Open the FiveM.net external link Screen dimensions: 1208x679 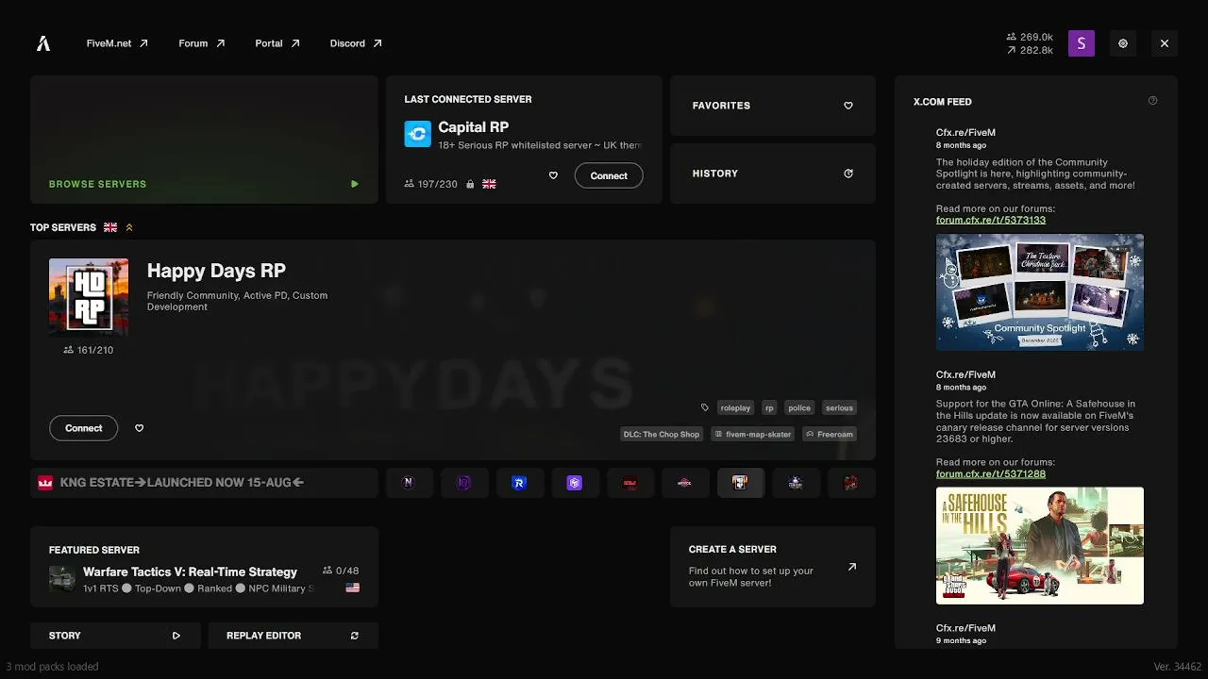click(x=117, y=43)
